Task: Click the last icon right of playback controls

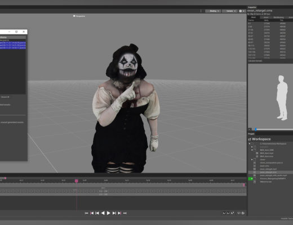Action: pos(243,213)
